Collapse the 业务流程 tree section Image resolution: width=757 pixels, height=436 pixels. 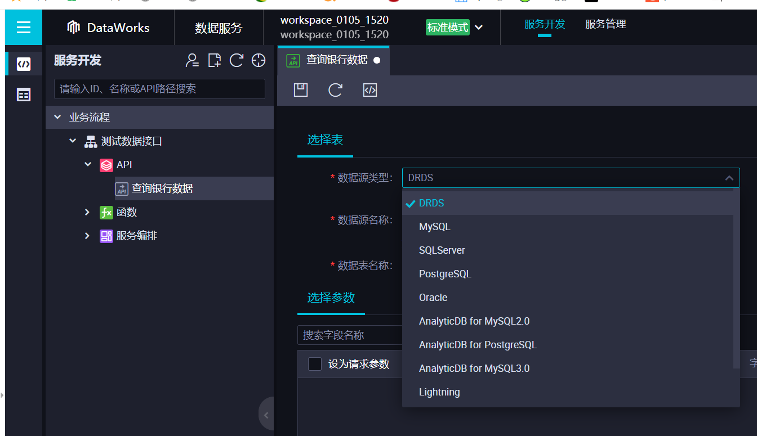pos(57,117)
